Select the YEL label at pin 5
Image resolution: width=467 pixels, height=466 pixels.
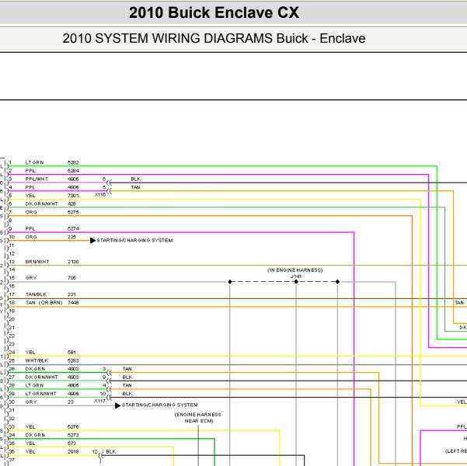coord(30,196)
